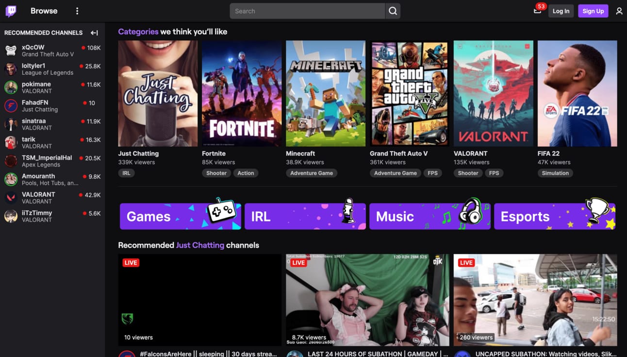This screenshot has height=357, width=627.
Task: Click iiTzTimmy's avatar in sidebar
Action: click(11, 216)
